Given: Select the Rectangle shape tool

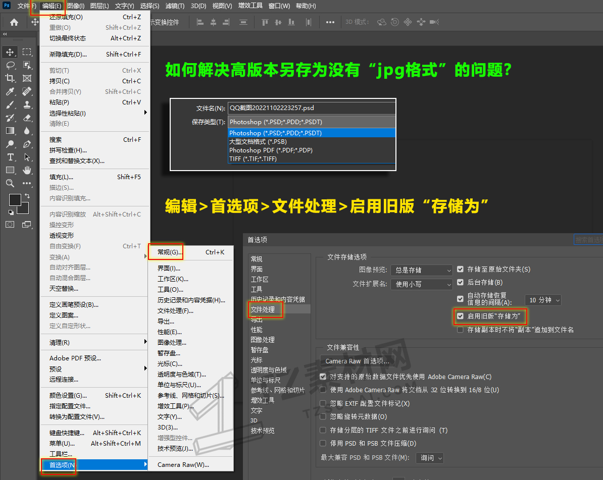Looking at the screenshot, I should (x=10, y=170).
